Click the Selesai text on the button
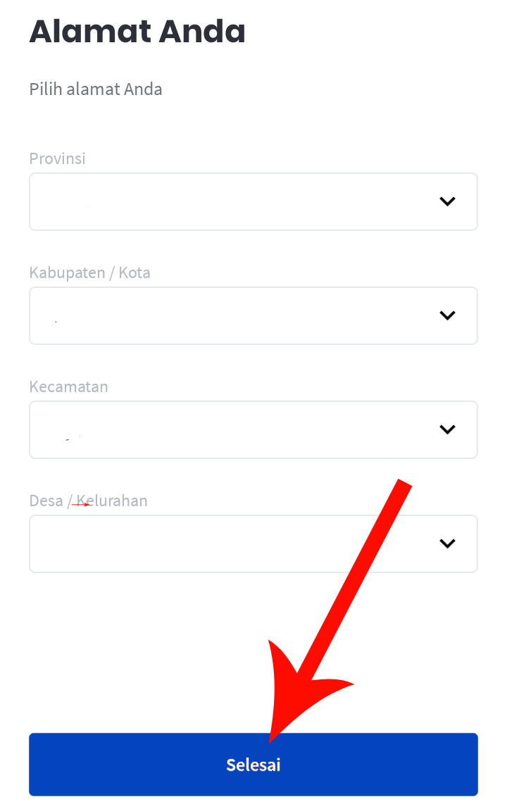The height and width of the screenshot is (811, 507). point(254,765)
